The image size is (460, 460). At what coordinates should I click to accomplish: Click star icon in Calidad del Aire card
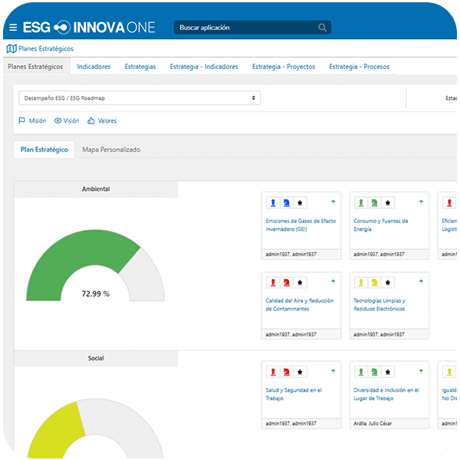coord(300,282)
